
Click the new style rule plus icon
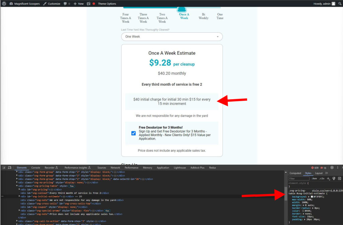click(x=328, y=179)
